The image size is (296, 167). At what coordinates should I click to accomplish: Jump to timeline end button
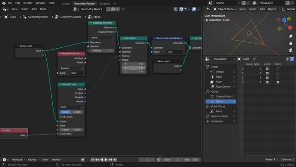point(115,160)
